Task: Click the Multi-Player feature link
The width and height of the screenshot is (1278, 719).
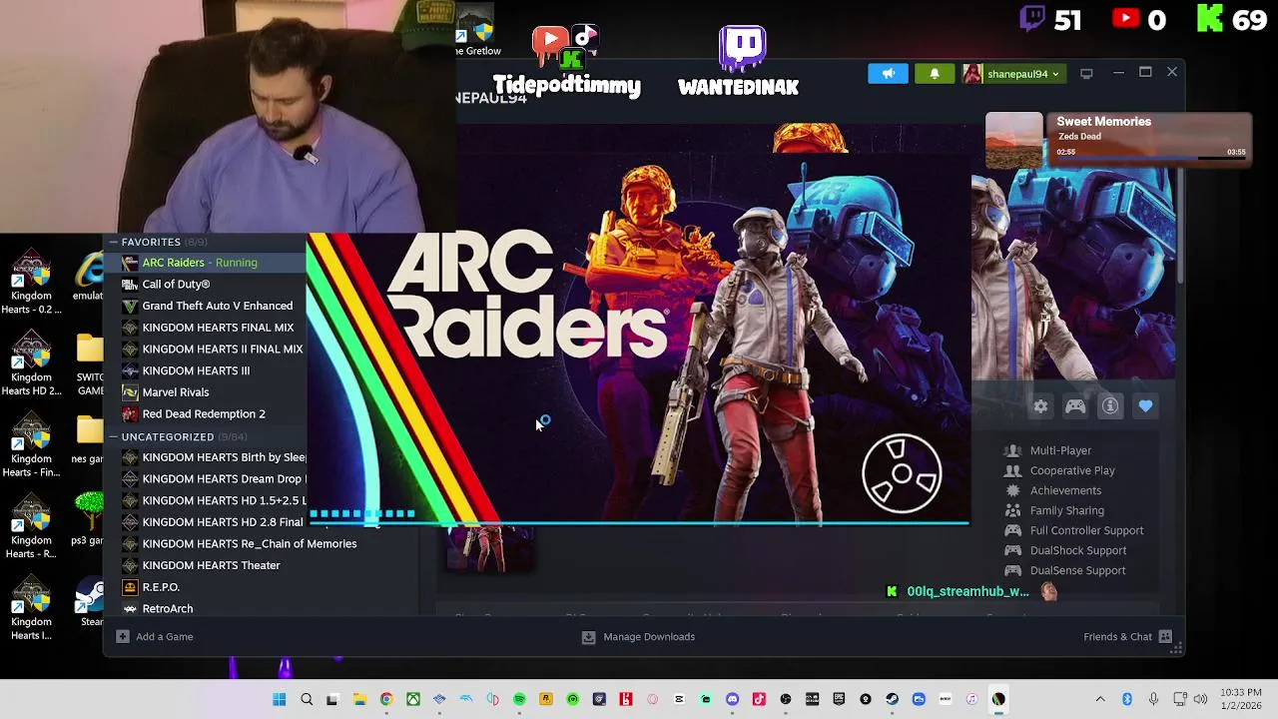Action: [1060, 450]
